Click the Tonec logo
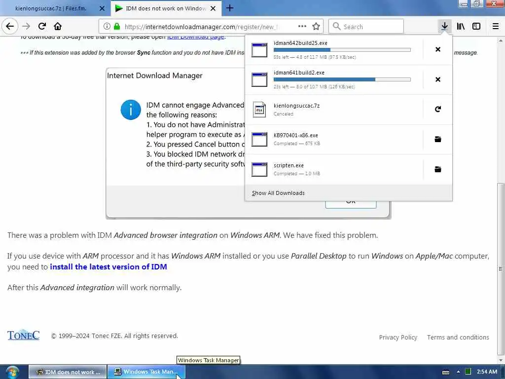 24,335
